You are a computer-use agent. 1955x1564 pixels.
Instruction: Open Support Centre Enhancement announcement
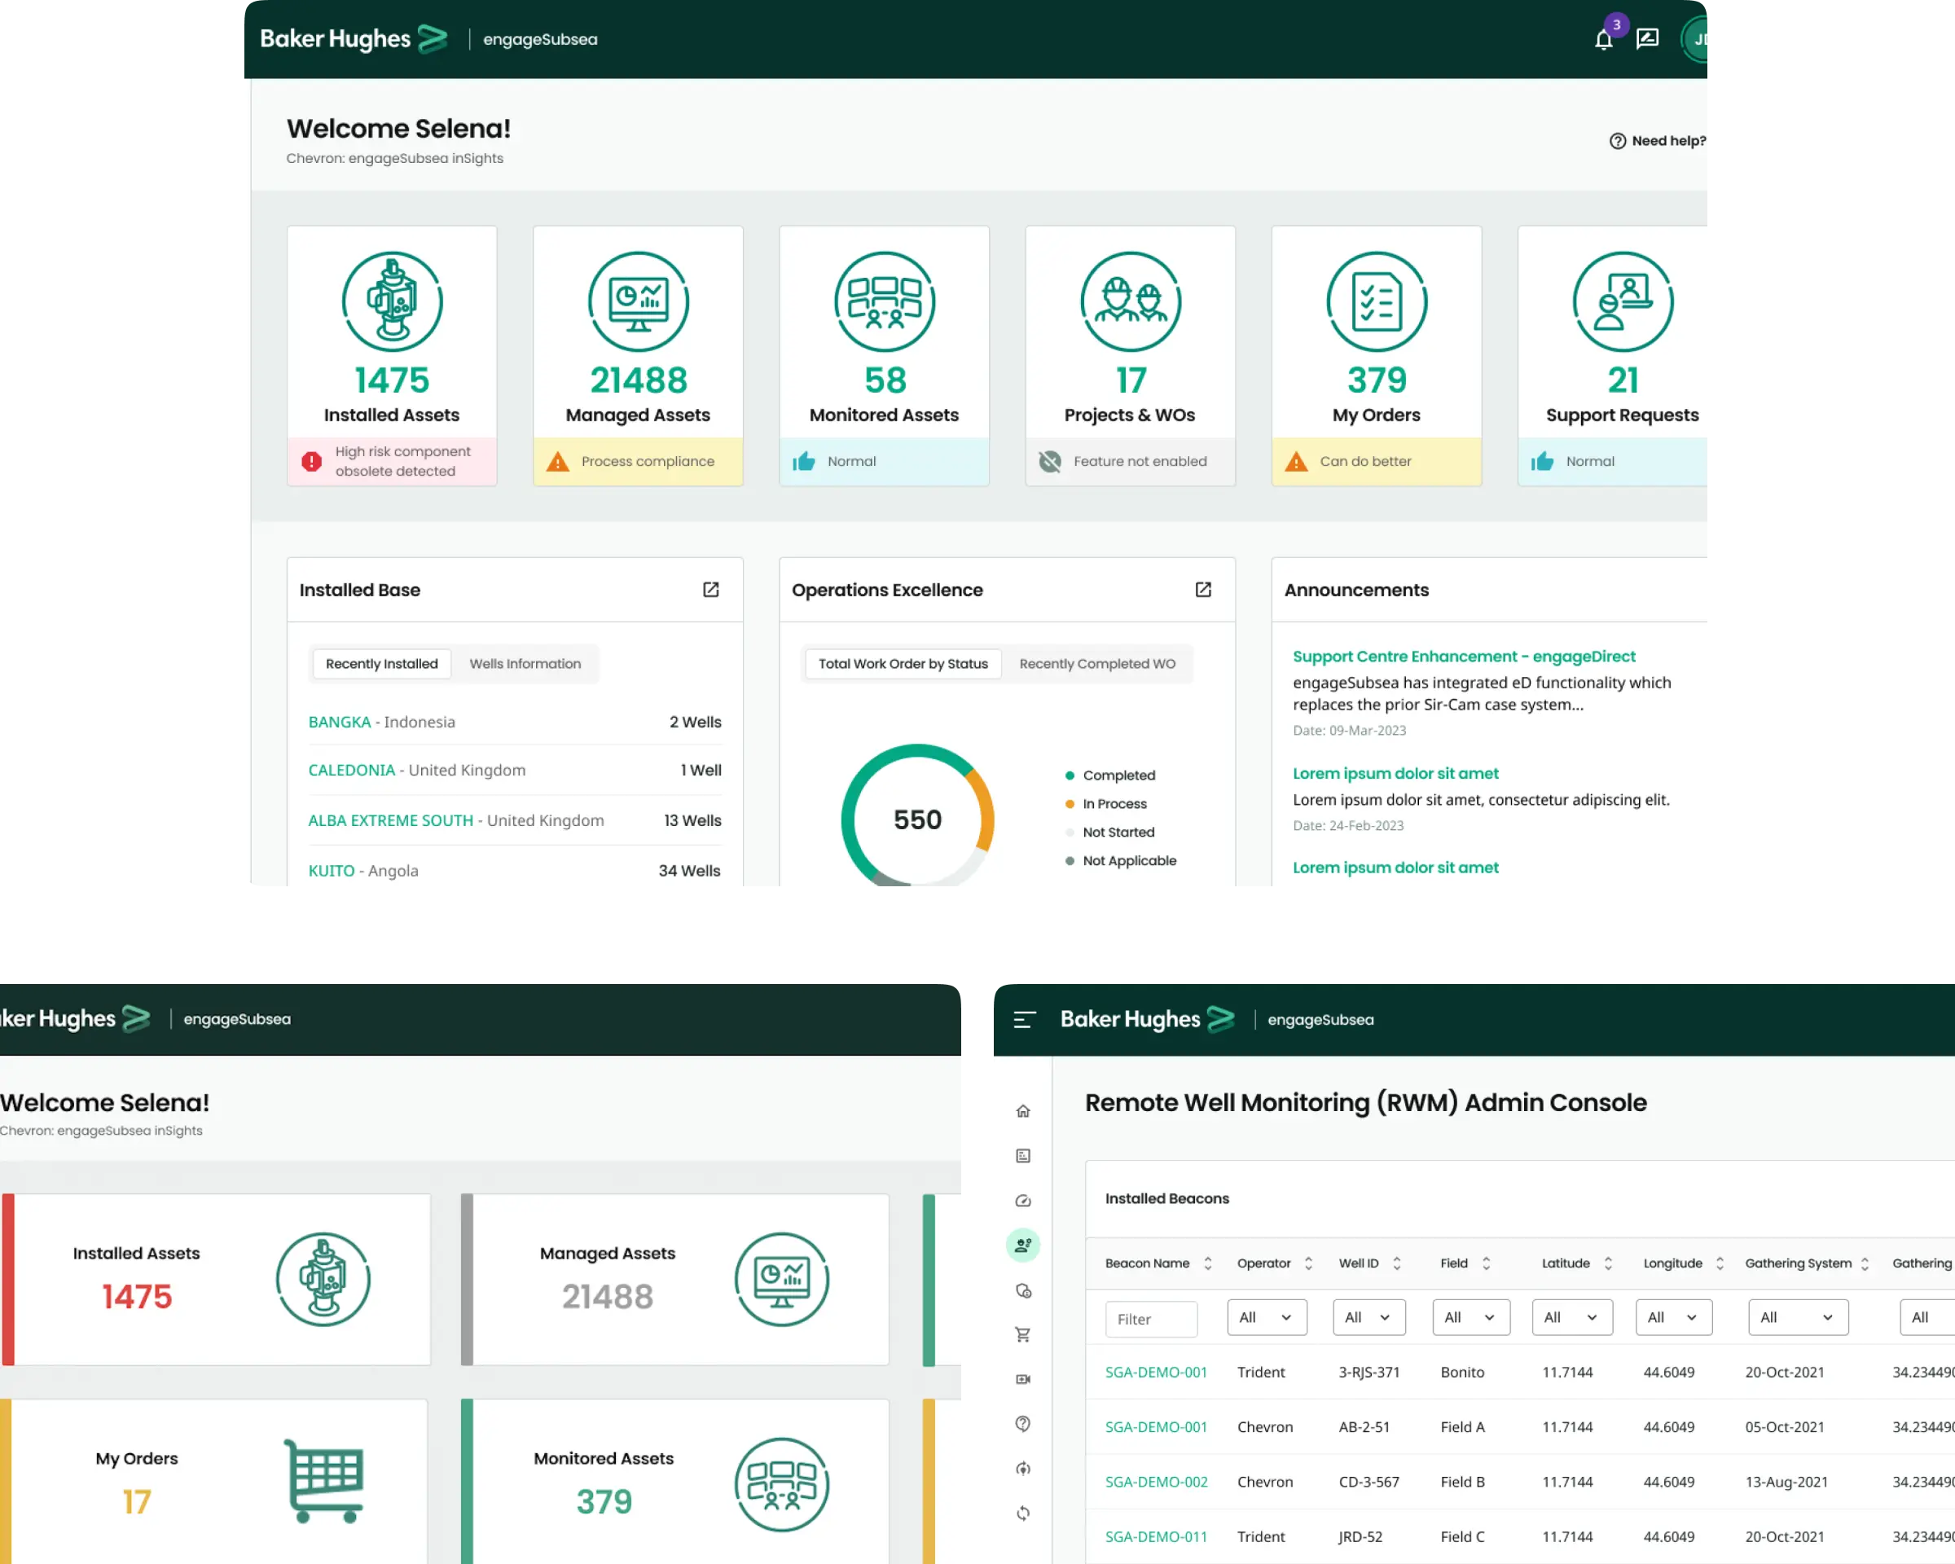1463,657
